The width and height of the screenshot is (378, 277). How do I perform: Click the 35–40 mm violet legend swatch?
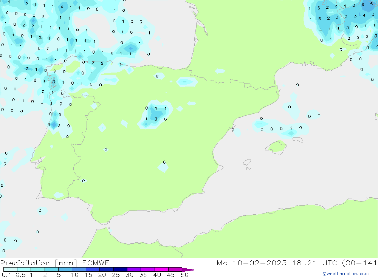147,269
